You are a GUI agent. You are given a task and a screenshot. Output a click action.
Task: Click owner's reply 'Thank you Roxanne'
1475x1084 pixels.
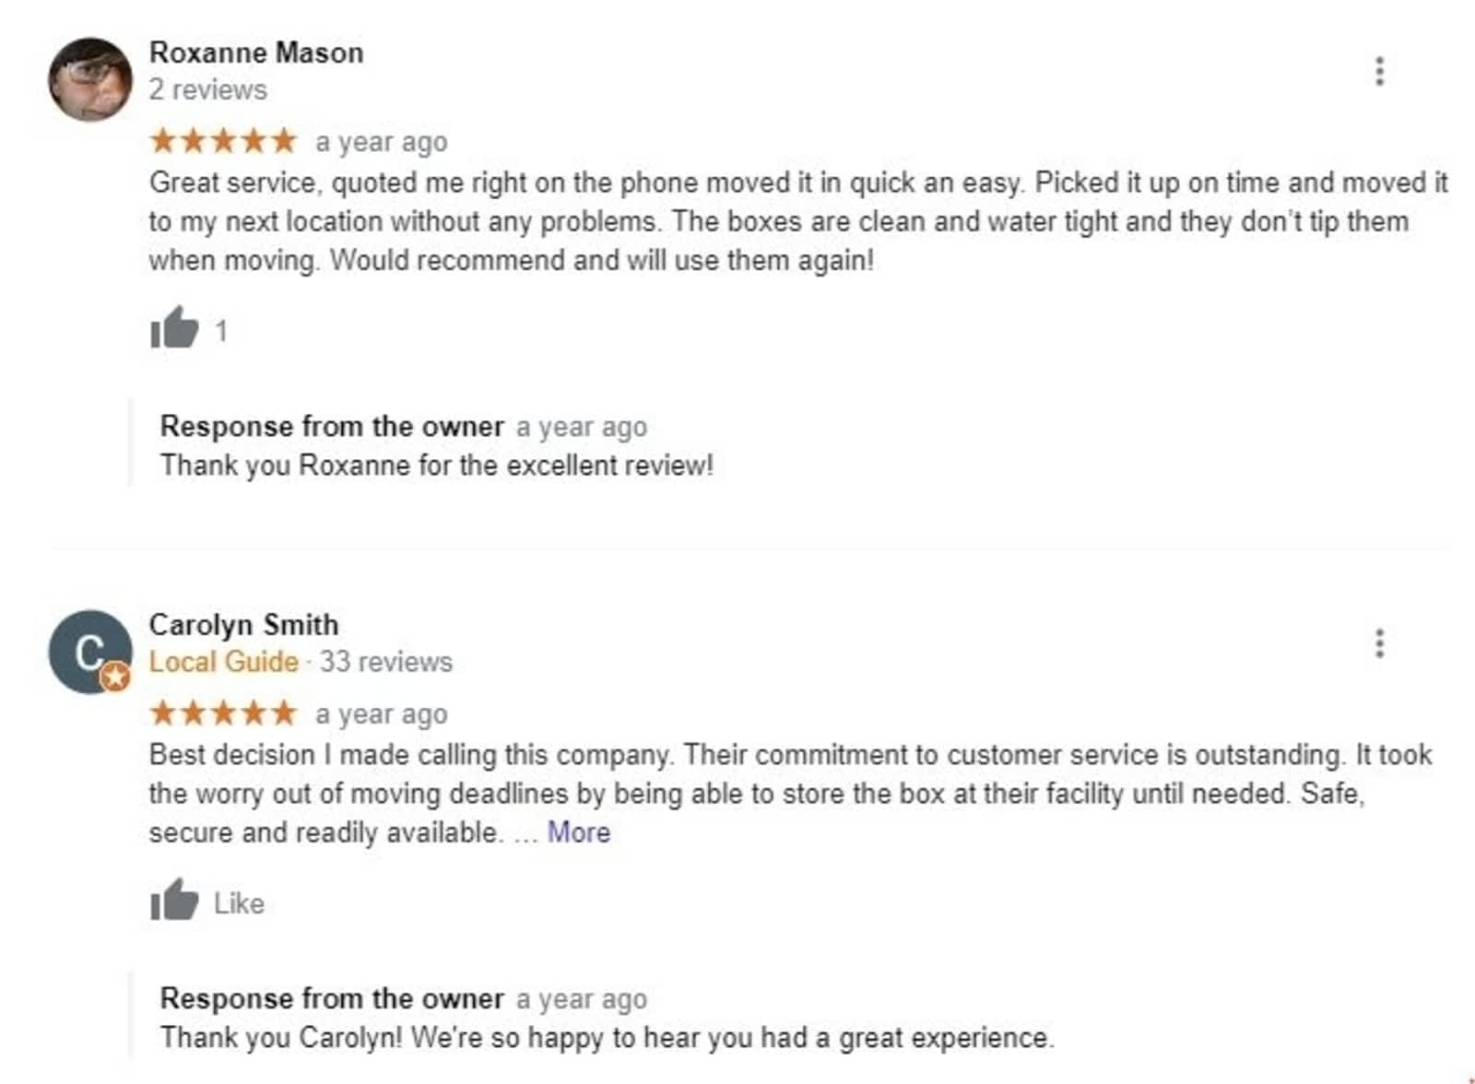[437, 465]
